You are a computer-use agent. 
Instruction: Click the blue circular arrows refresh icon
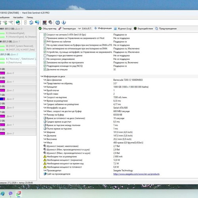point(31,23)
